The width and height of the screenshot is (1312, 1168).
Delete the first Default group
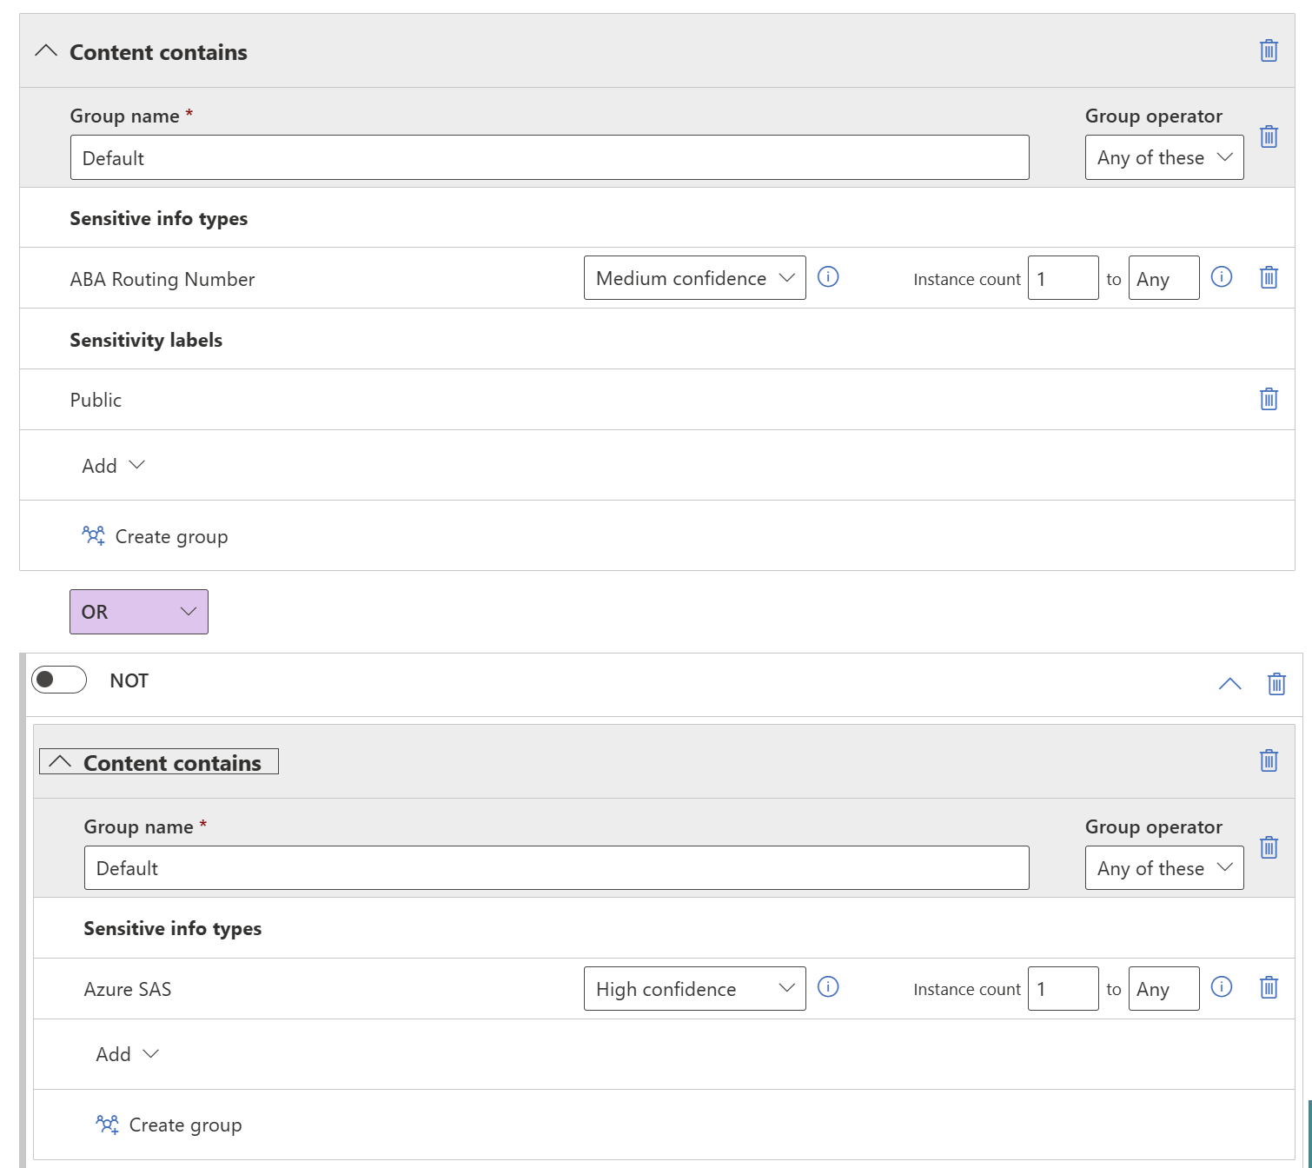tap(1268, 136)
